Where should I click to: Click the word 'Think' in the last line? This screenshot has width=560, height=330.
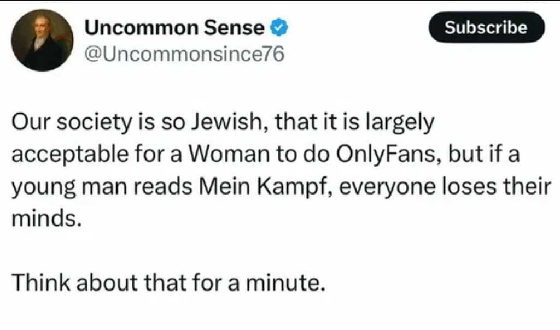[x=35, y=282]
